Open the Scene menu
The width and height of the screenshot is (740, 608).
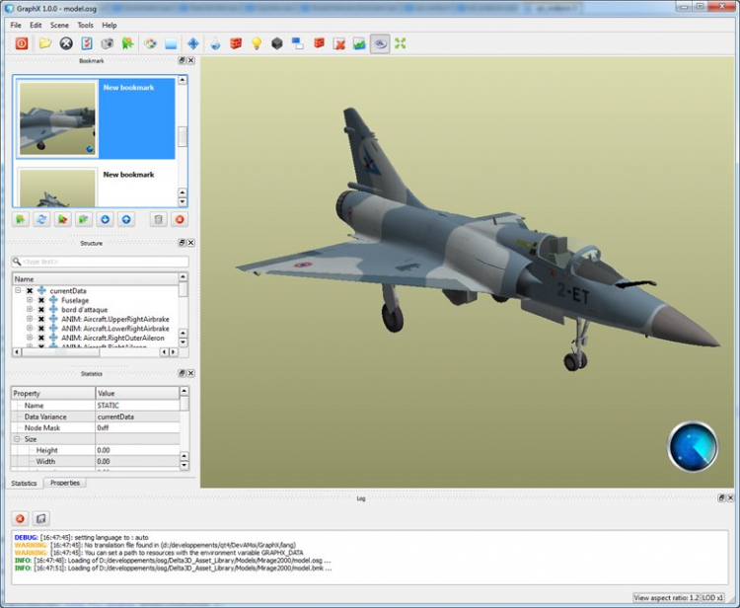pyautogui.click(x=60, y=25)
